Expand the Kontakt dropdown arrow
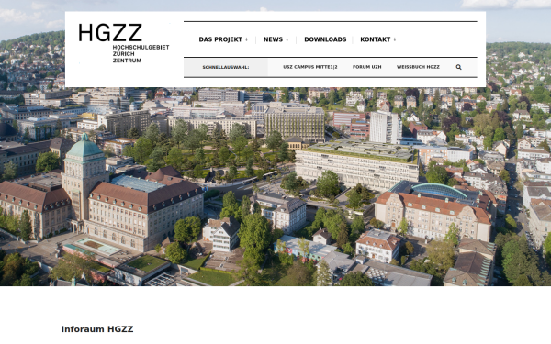 tap(395, 39)
